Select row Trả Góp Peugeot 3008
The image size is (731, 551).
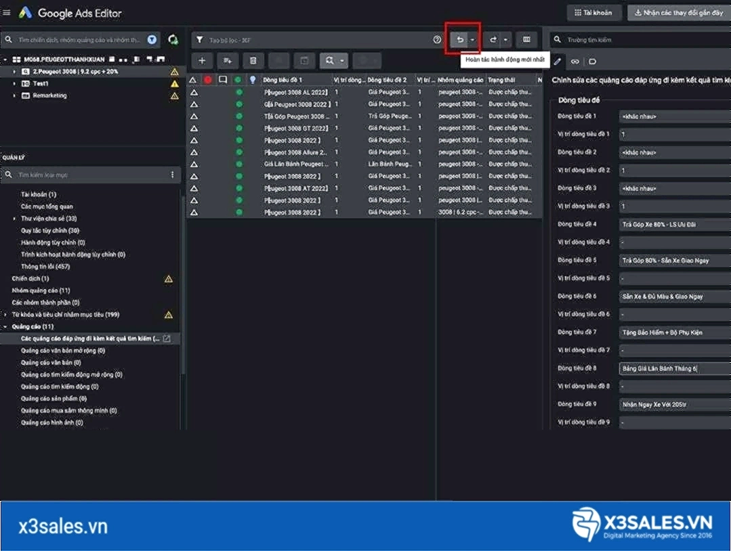(x=364, y=116)
